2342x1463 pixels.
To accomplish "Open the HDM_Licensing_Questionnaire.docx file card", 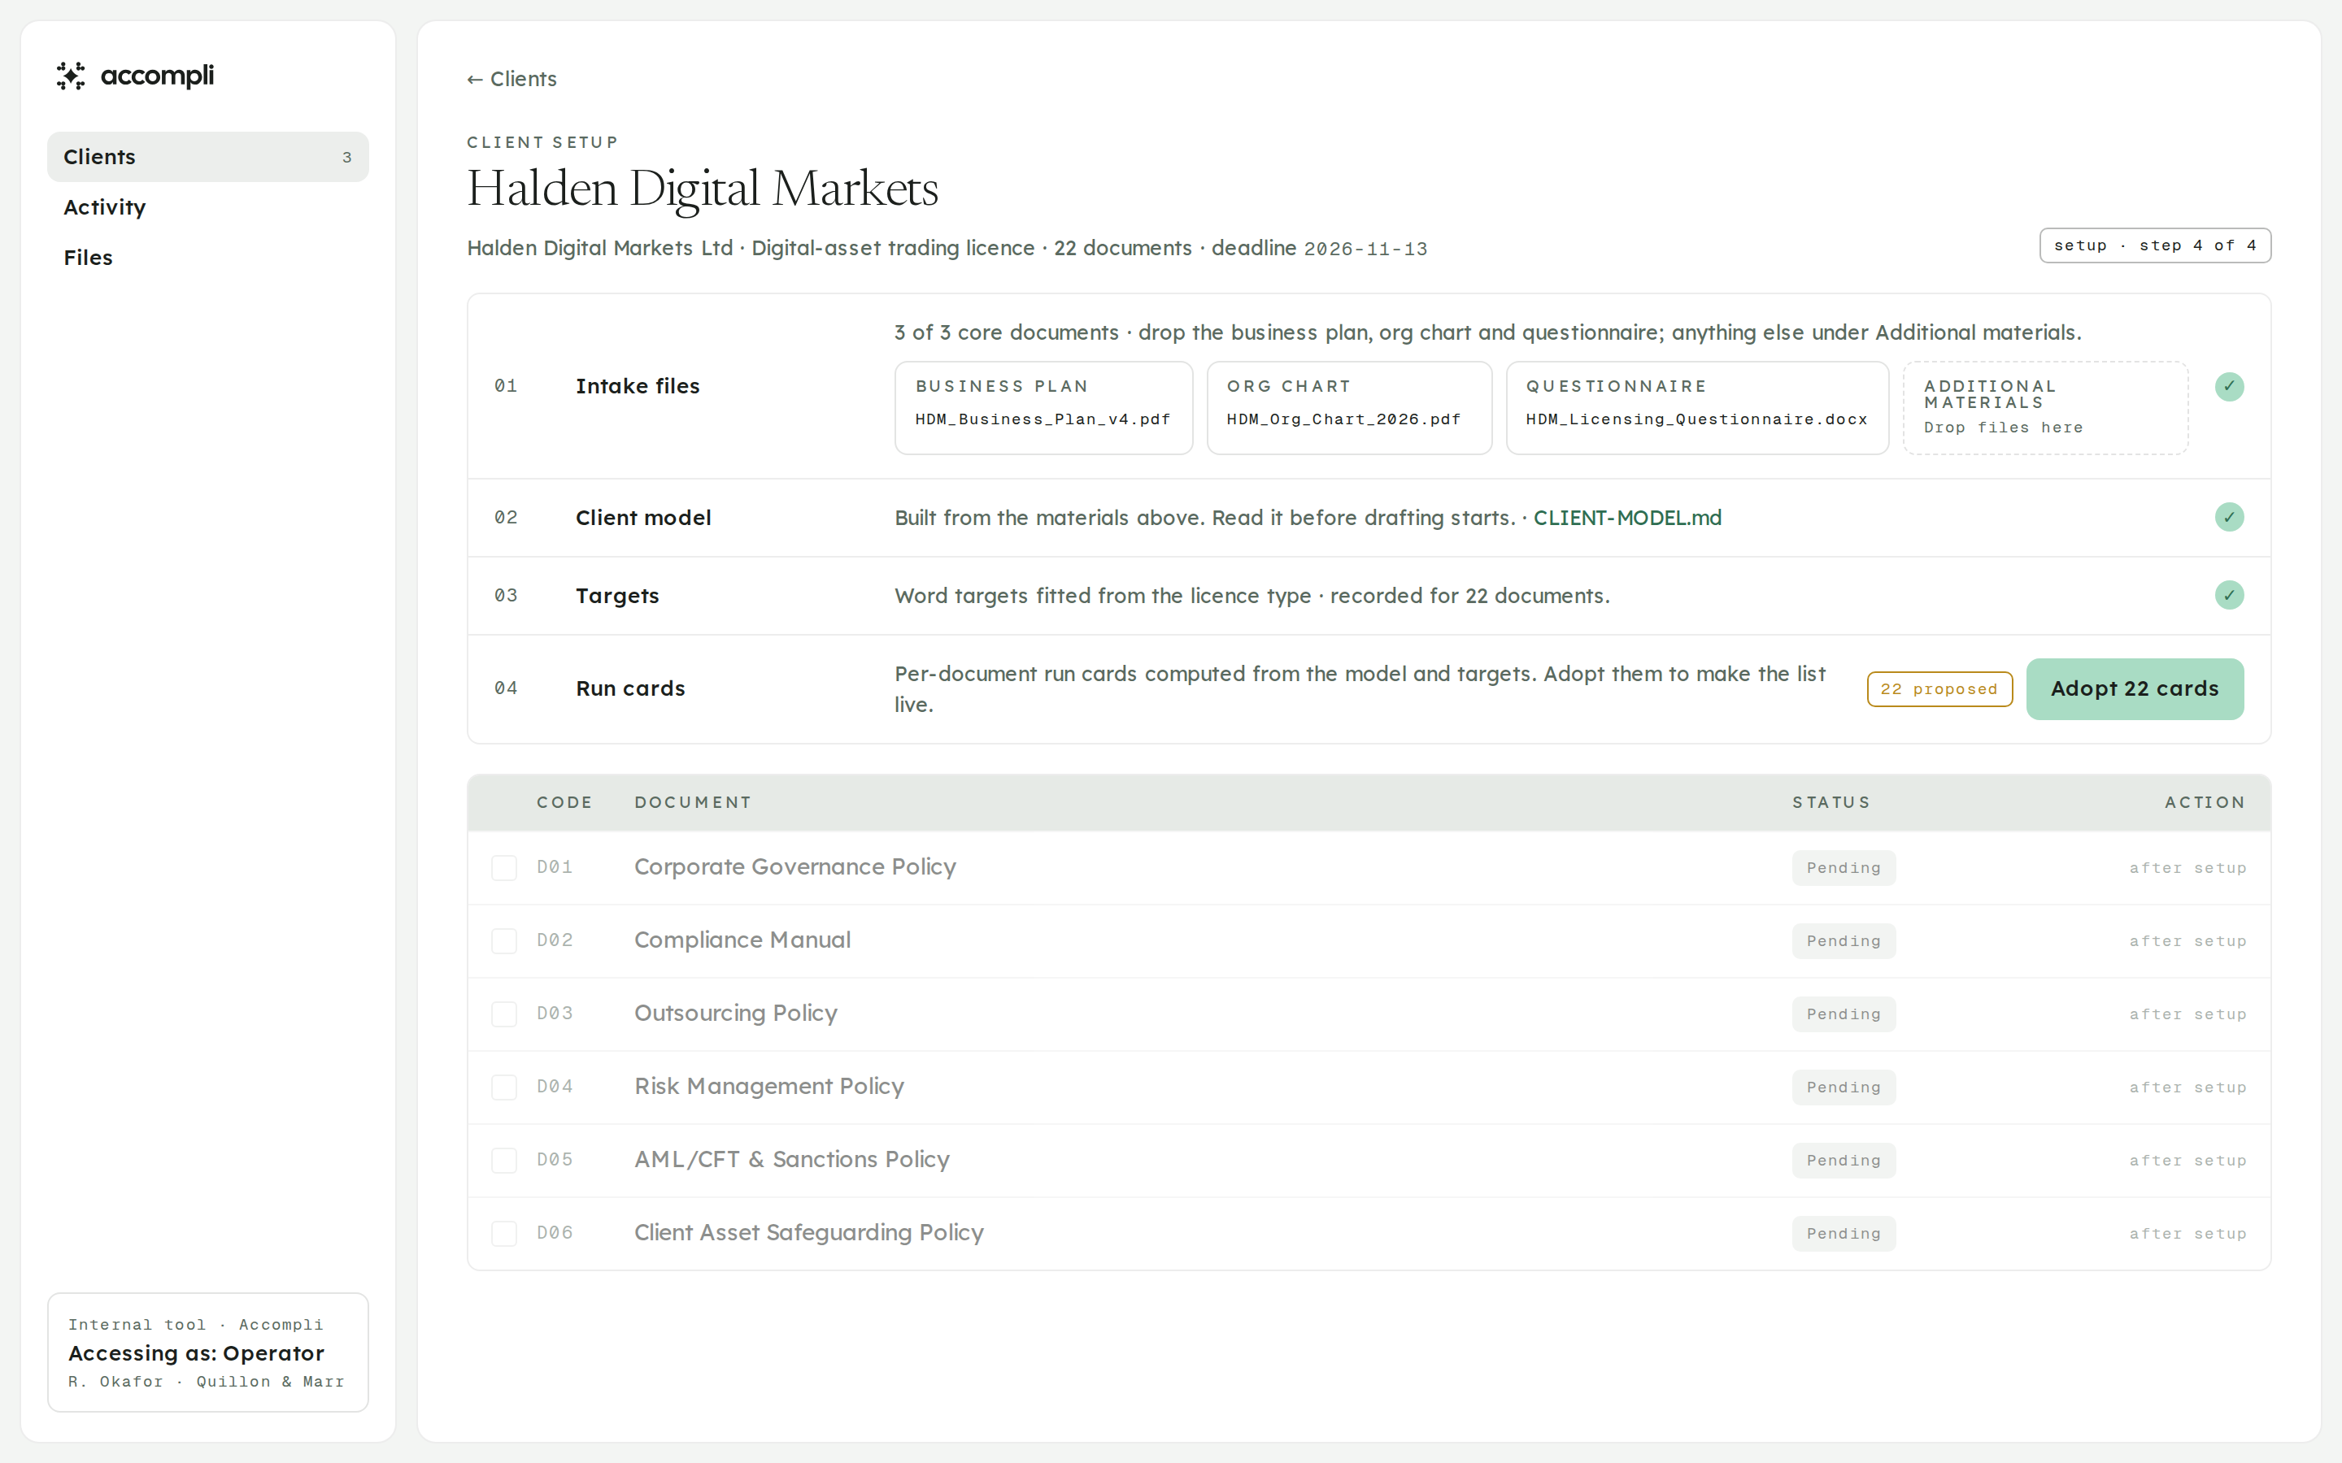I will pos(1697,407).
